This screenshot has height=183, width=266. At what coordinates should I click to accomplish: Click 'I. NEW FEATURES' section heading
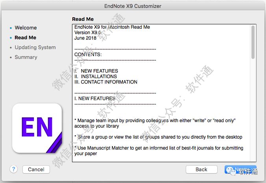(95, 98)
